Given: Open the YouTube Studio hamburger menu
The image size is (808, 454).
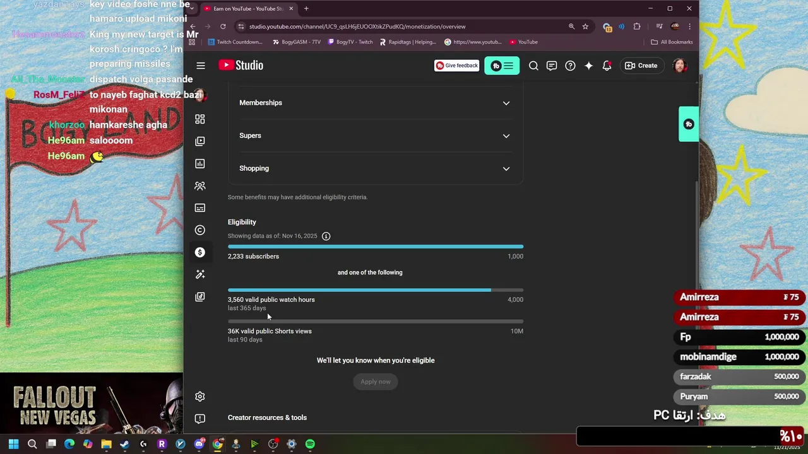Looking at the screenshot, I should [201, 66].
